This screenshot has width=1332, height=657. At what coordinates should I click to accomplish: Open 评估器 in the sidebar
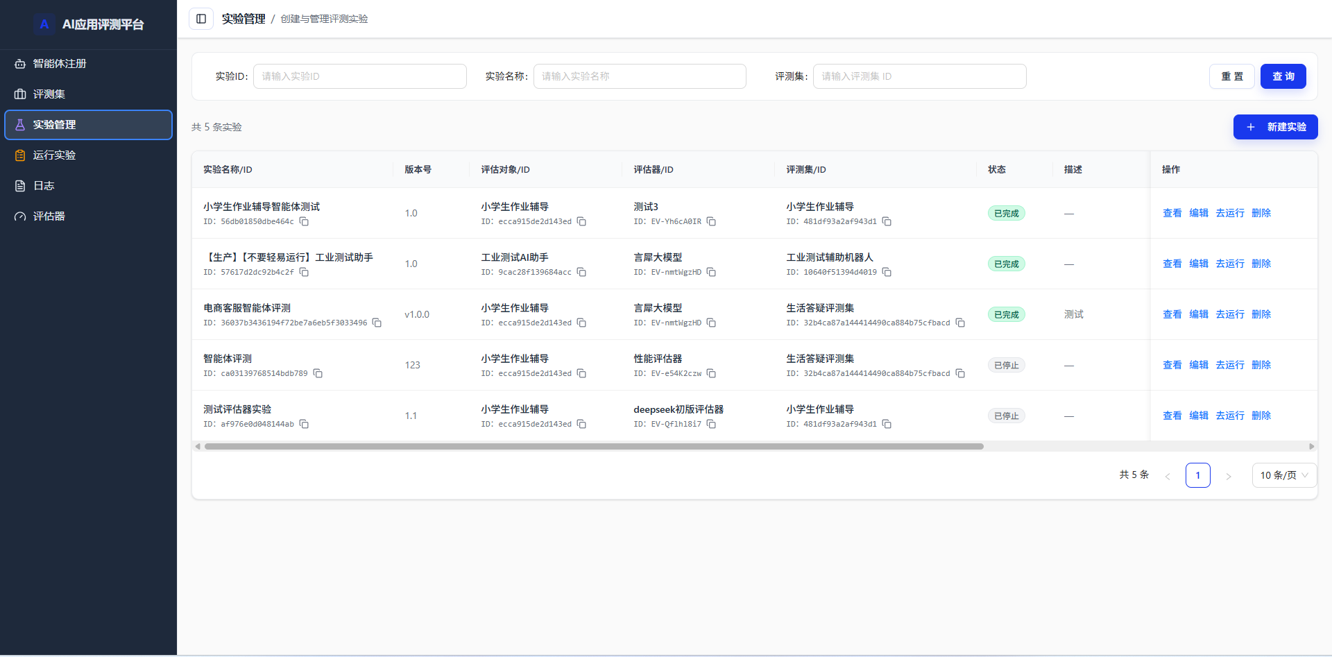88,216
